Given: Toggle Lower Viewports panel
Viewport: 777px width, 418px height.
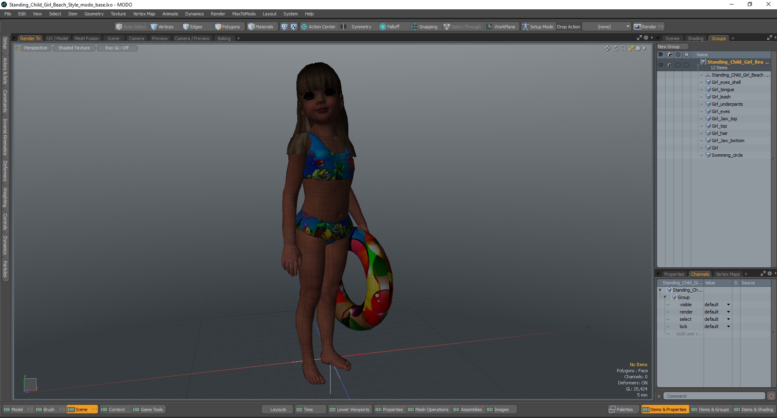Looking at the screenshot, I should point(349,409).
